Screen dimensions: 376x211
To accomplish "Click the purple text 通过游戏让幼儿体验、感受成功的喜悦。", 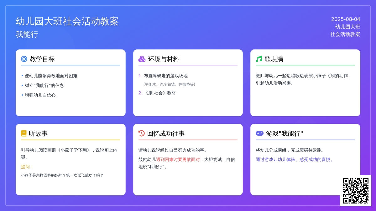I will 295,159.
